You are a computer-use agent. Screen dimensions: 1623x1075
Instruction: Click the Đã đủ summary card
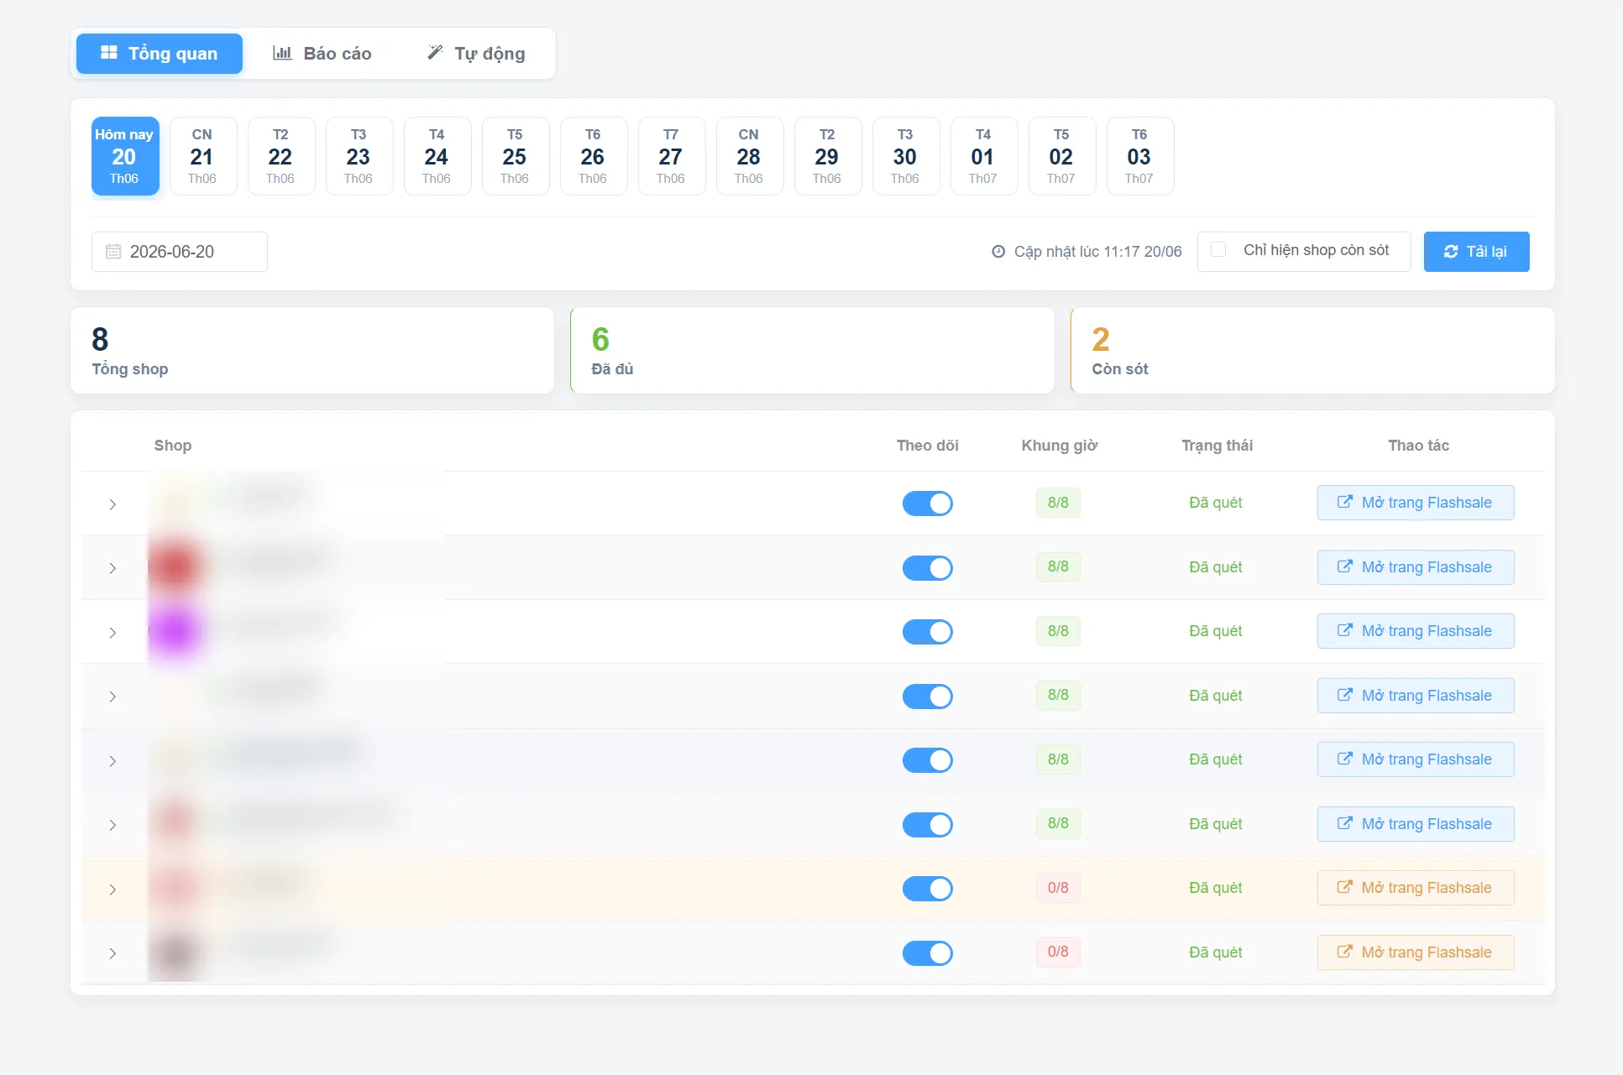click(812, 350)
